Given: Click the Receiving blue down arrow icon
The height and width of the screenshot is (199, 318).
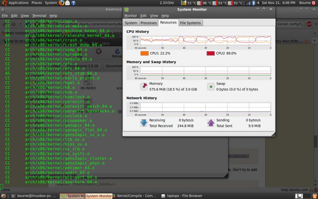Looking at the screenshot, I should pos(143,122).
